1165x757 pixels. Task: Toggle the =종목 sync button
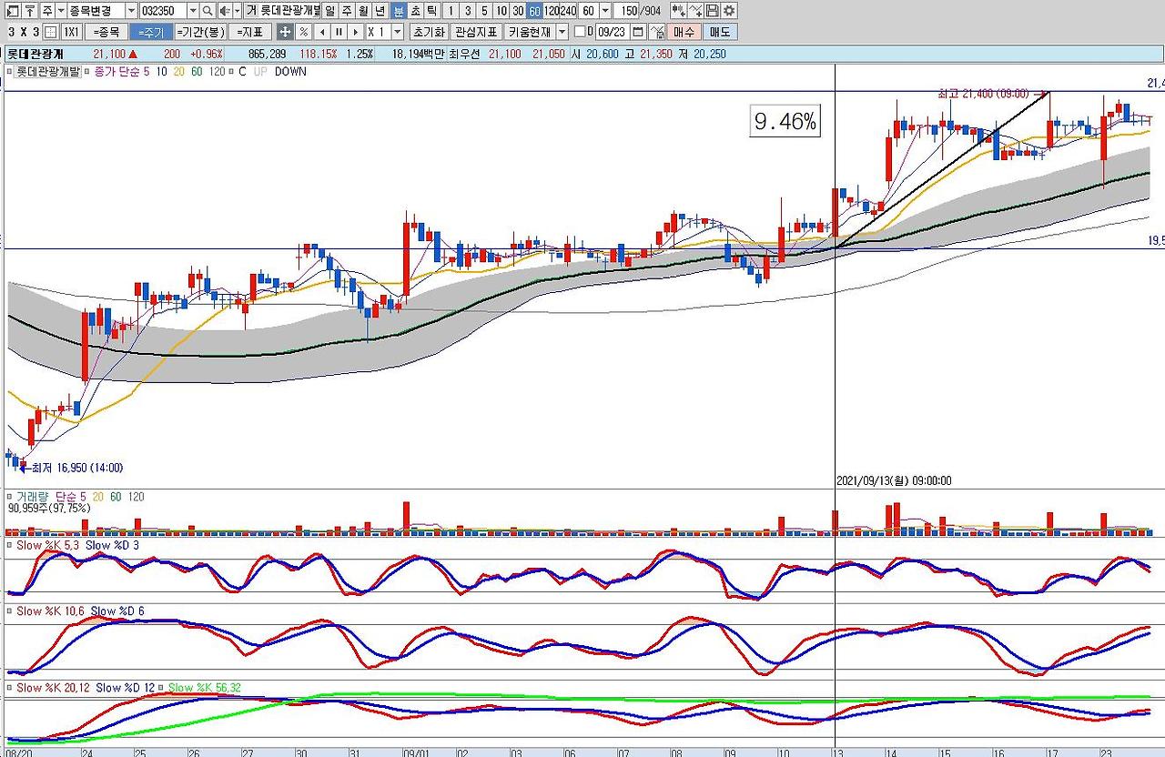[106, 32]
